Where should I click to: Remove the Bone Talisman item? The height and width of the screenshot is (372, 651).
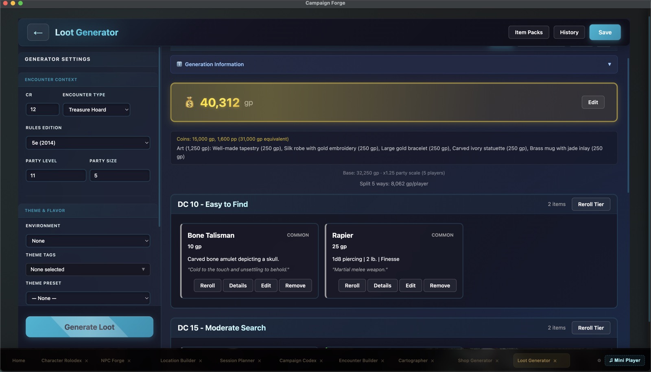tap(295, 285)
